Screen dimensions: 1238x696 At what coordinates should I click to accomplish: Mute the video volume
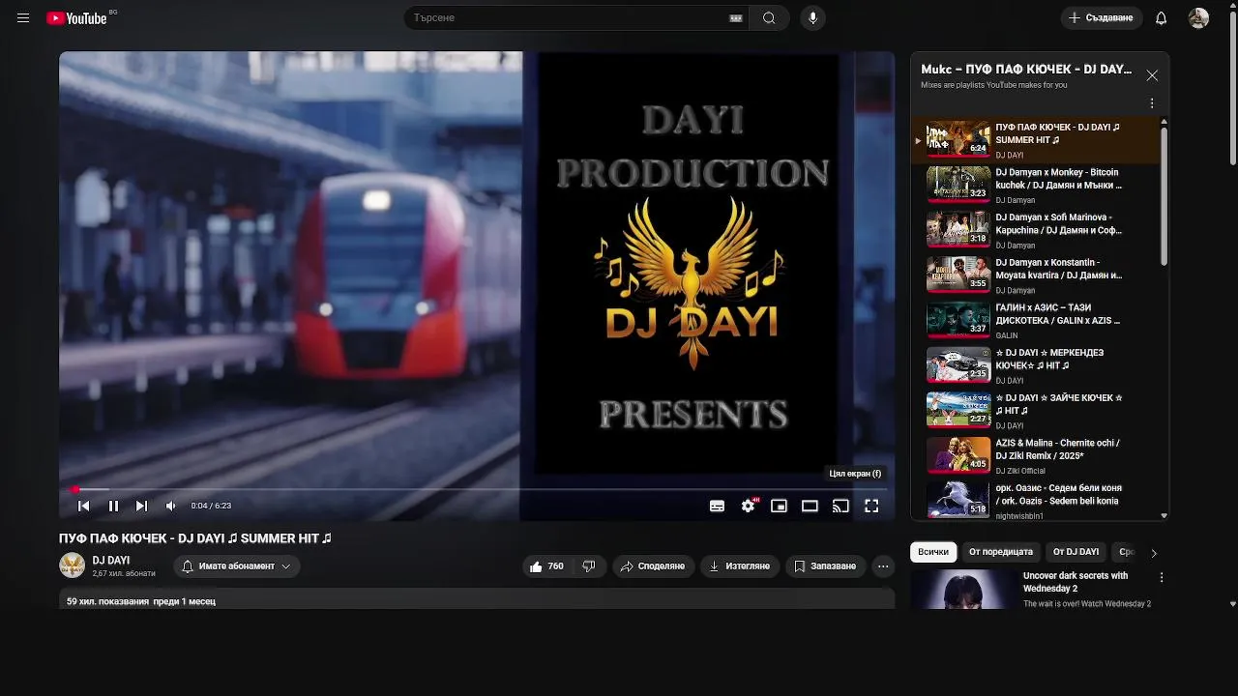(x=171, y=506)
